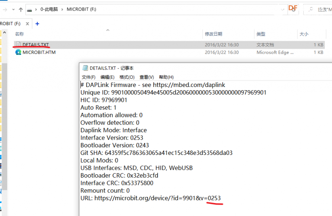Click the navigation pane scrollbar thumb
332x216 pixels.
pyautogui.click(x=5, y=126)
